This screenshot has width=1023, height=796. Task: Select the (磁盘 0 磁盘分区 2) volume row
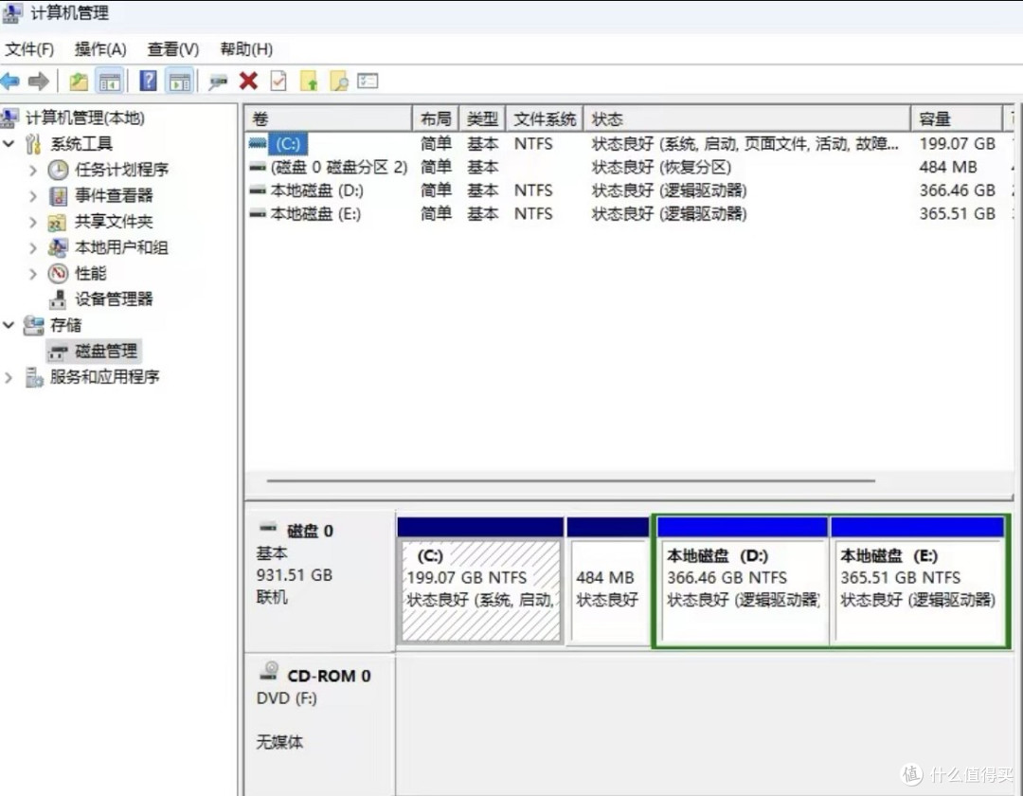click(x=630, y=167)
